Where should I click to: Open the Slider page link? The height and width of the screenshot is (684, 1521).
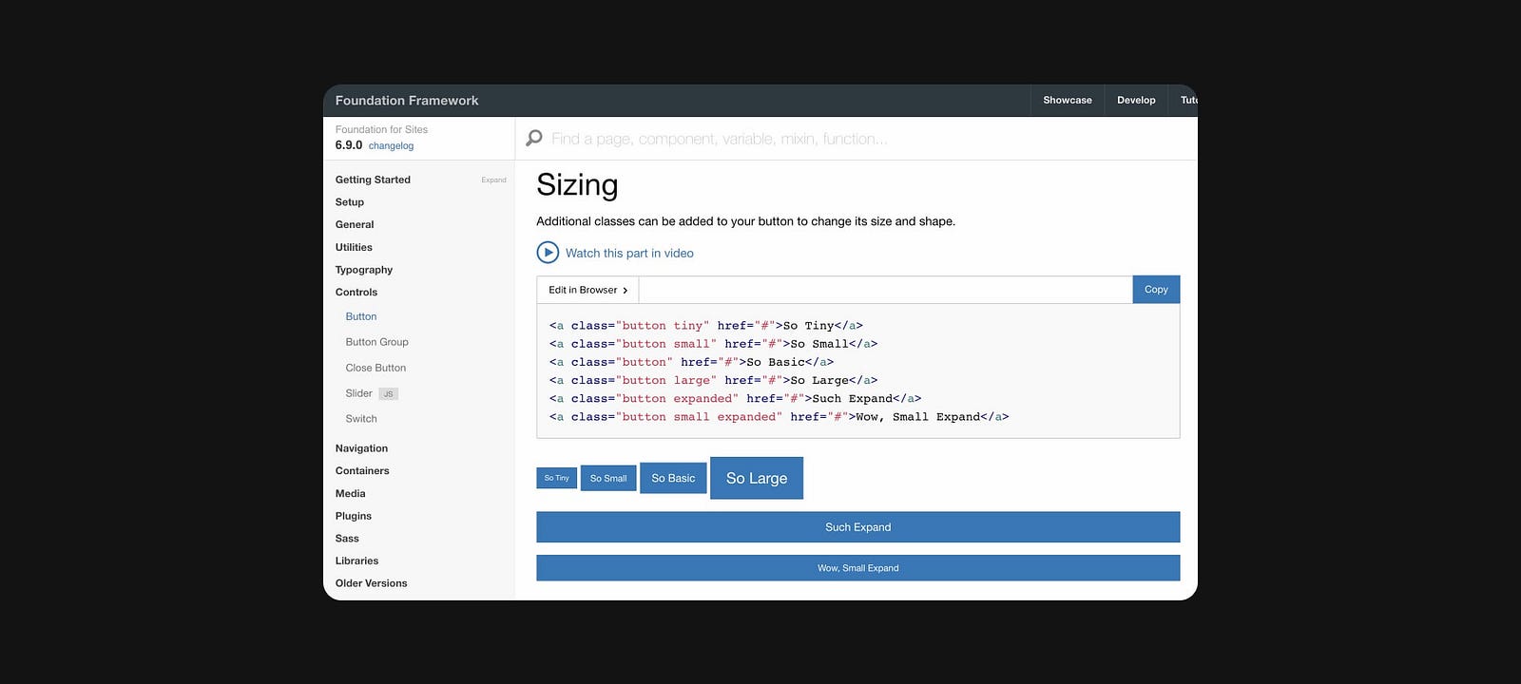(358, 393)
